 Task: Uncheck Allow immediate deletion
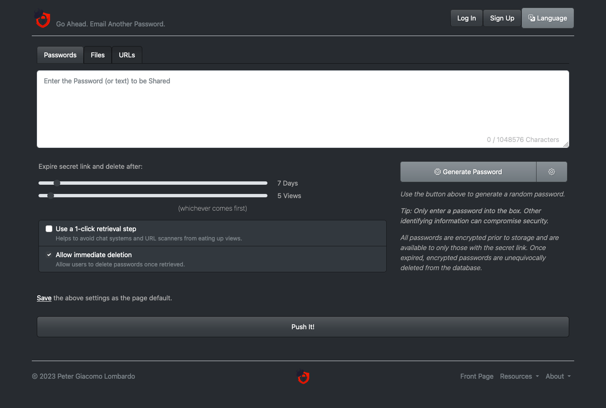49,255
